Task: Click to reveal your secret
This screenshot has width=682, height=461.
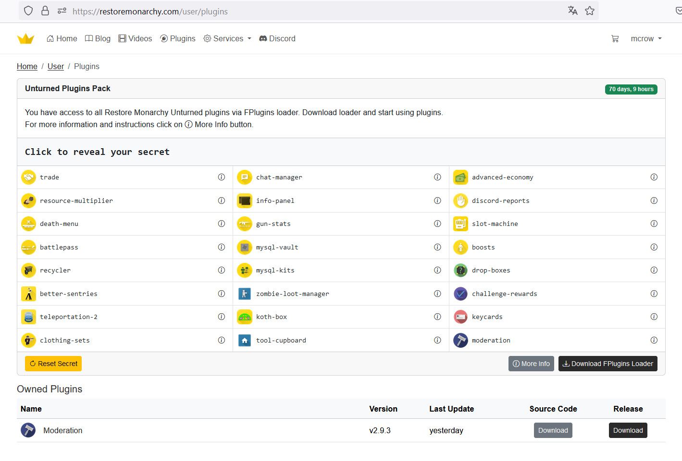Action: (97, 152)
